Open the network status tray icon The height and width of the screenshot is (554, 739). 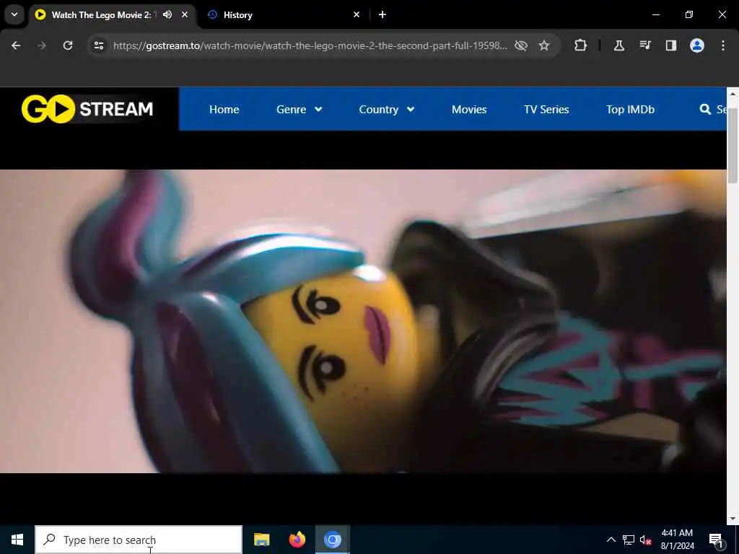629,540
